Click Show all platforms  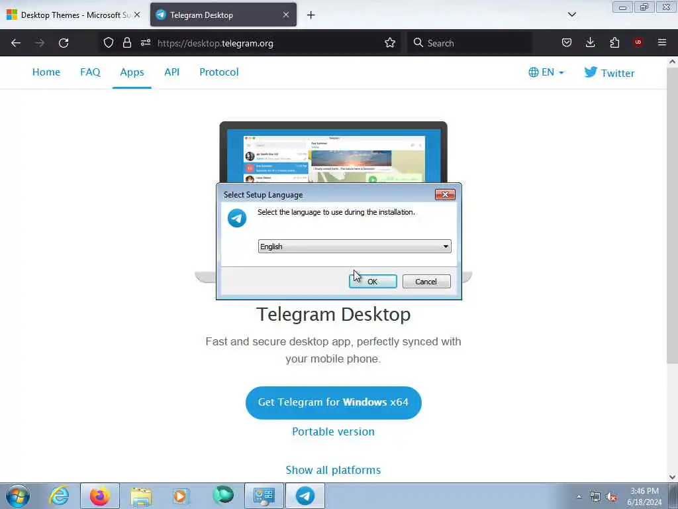click(334, 470)
